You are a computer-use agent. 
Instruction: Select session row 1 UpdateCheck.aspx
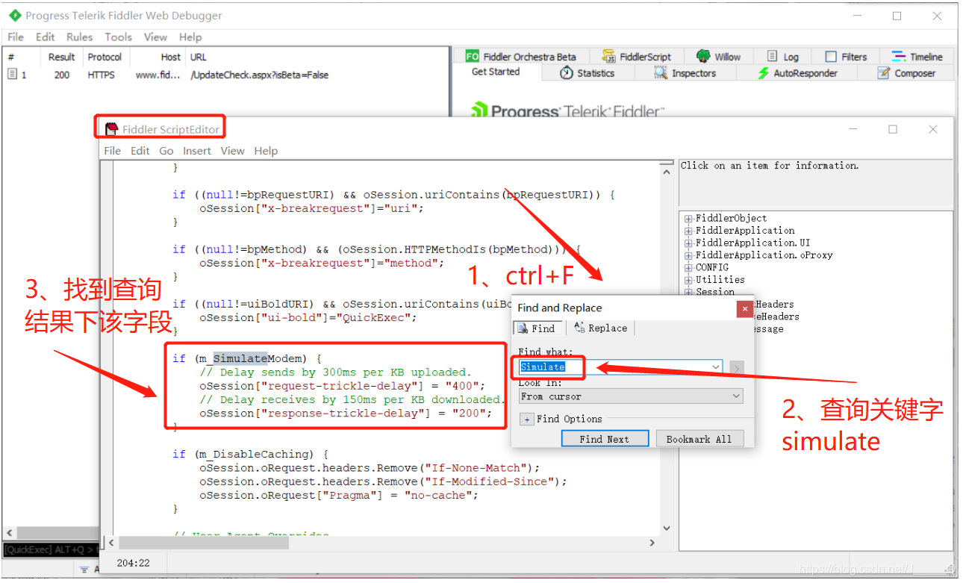point(224,75)
